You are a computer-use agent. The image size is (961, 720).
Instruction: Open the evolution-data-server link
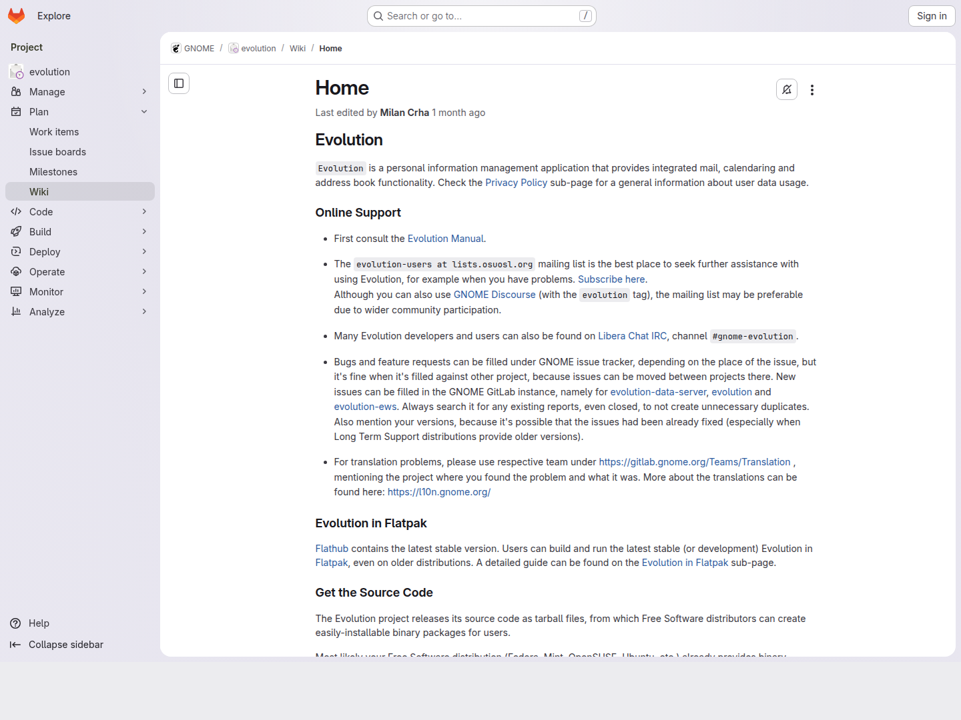658,392
